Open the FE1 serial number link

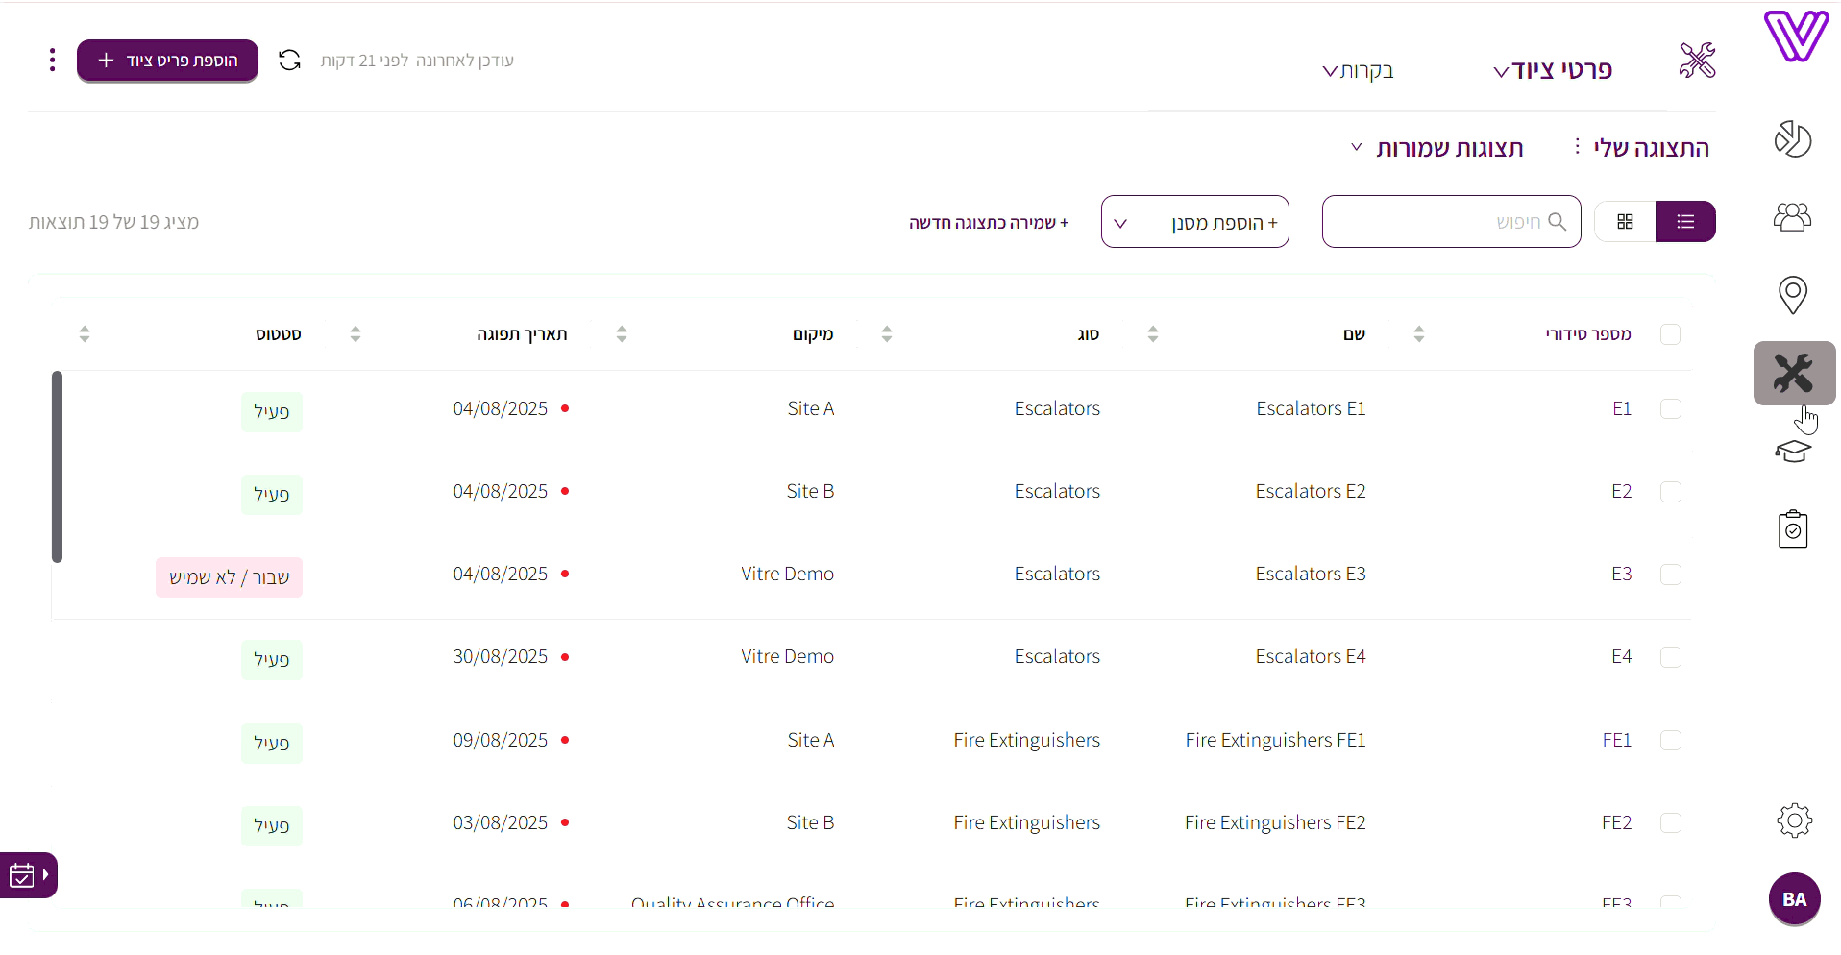[x=1617, y=740]
